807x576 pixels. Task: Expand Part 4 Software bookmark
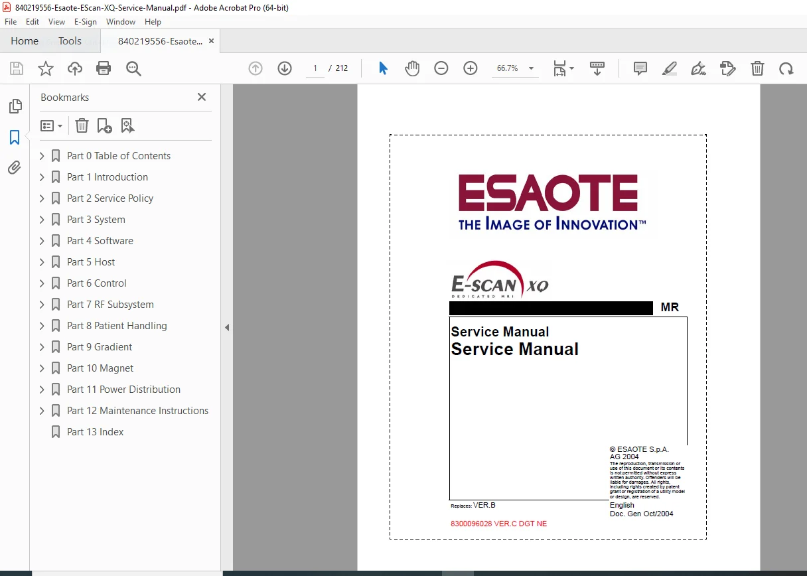pos(42,241)
